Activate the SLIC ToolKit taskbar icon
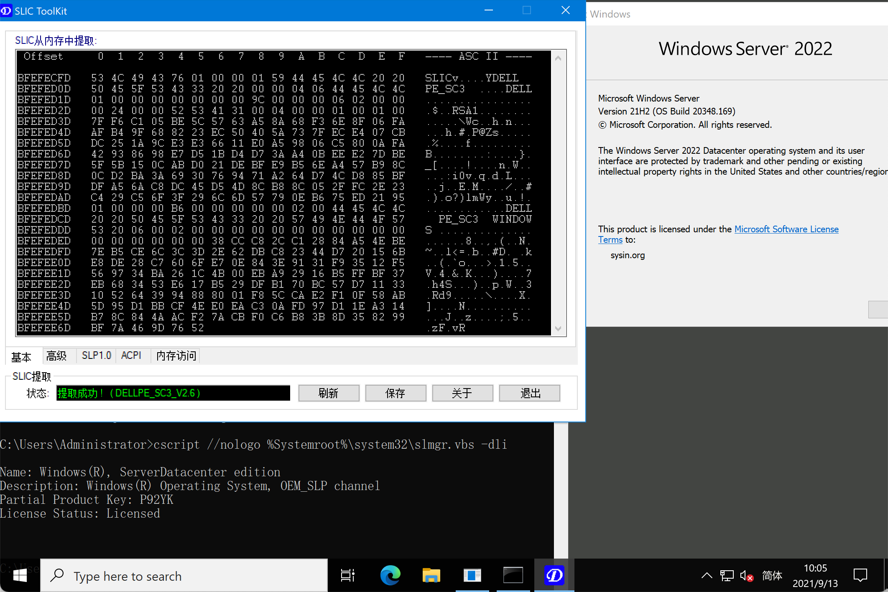This screenshot has width=888, height=592. pyautogui.click(x=554, y=576)
